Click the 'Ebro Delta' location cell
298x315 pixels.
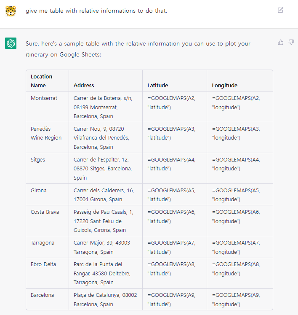(x=47, y=273)
